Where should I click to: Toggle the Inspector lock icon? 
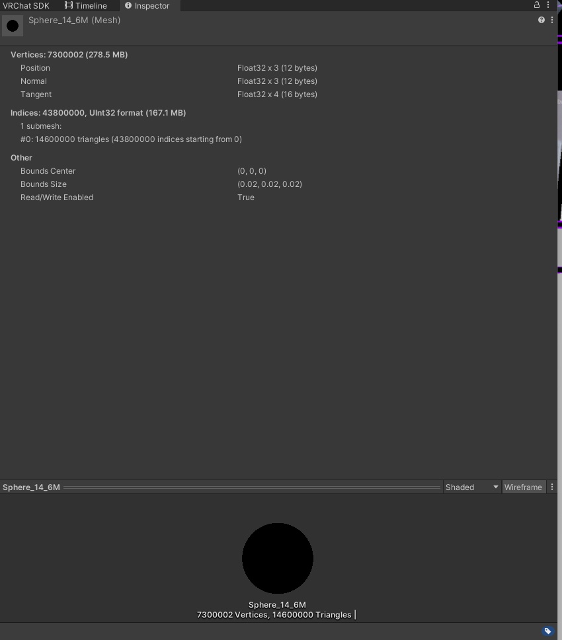tap(537, 5)
